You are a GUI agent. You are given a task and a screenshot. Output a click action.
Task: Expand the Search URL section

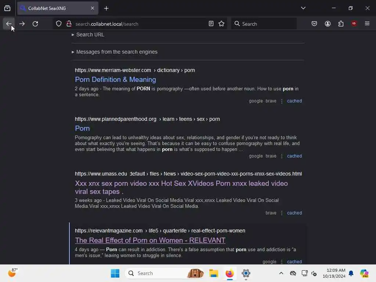88,35
